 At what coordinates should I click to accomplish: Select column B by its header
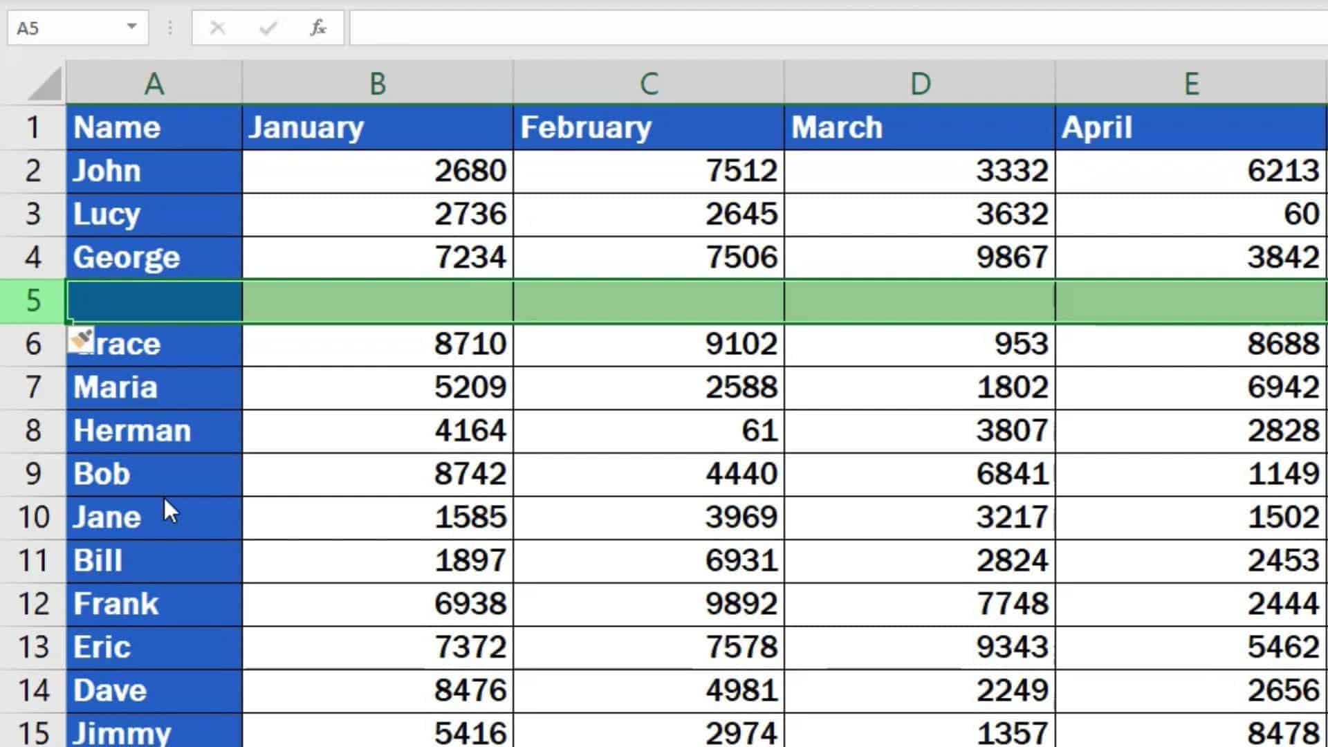(x=377, y=82)
